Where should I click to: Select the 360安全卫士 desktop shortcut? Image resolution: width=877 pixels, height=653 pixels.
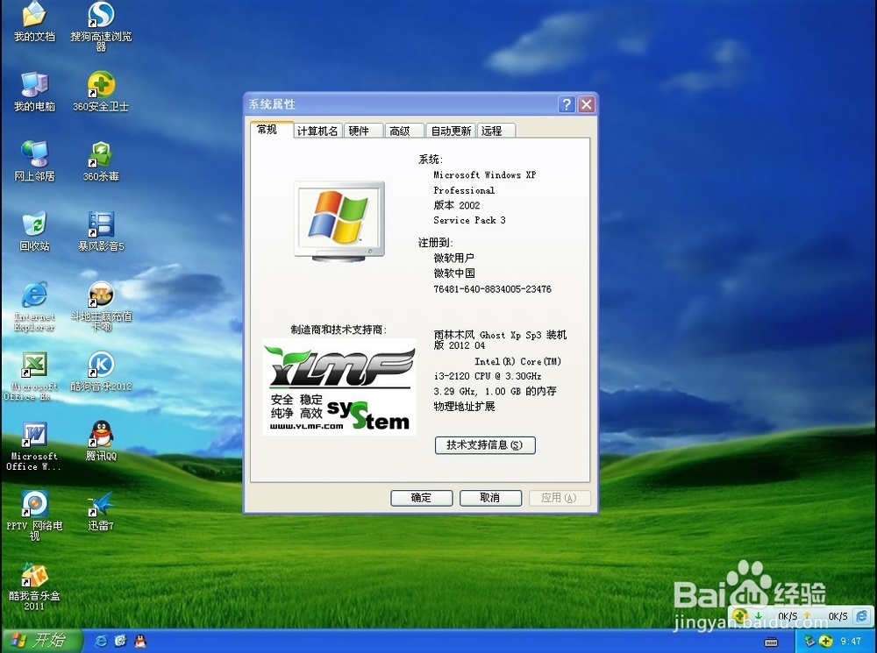point(101,92)
